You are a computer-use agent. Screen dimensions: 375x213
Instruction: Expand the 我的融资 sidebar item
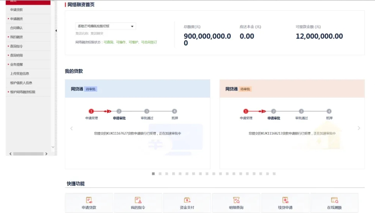point(16,37)
